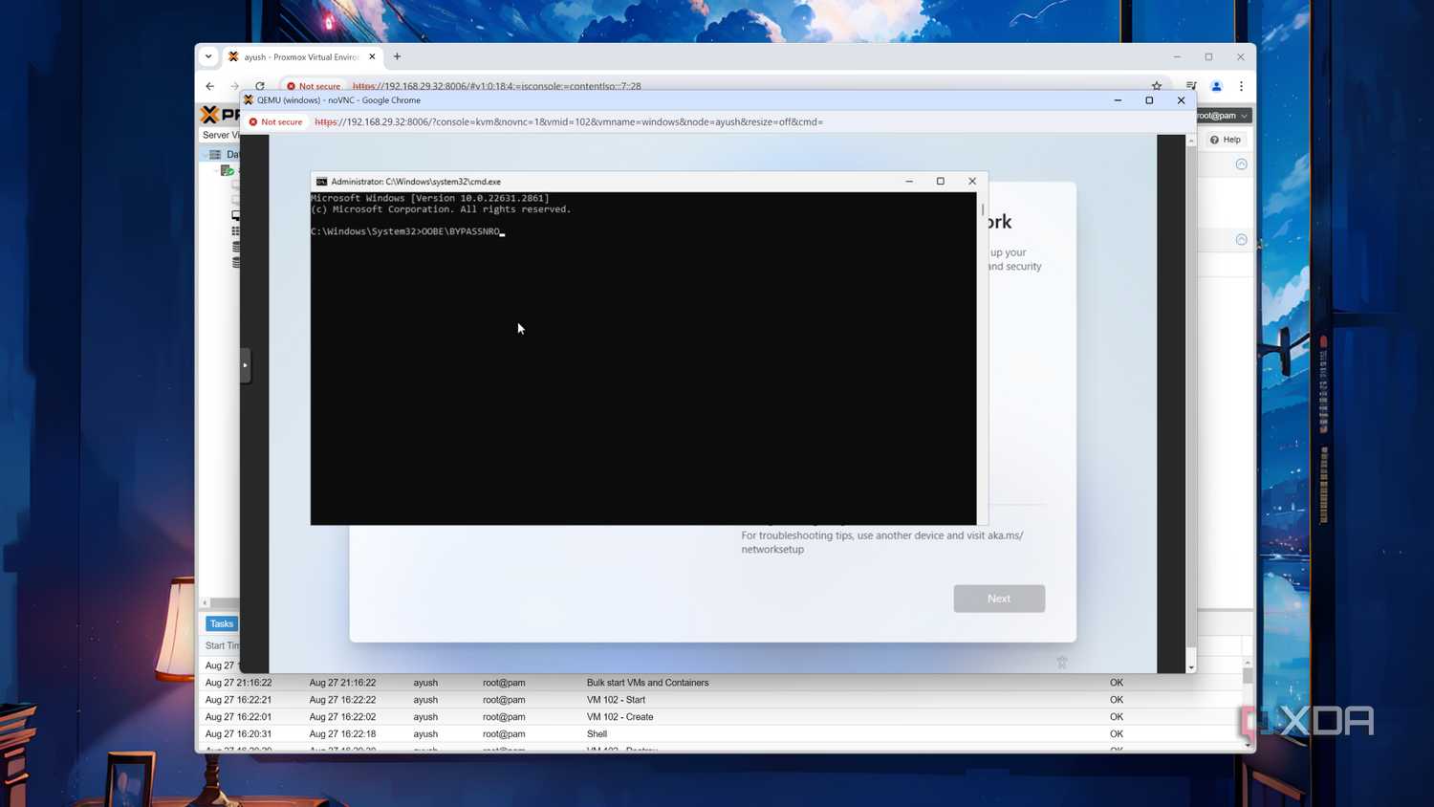Reload the Proxmox page
Image resolution: width=1434 pixels, height=807 pixels.
(260, 86)
